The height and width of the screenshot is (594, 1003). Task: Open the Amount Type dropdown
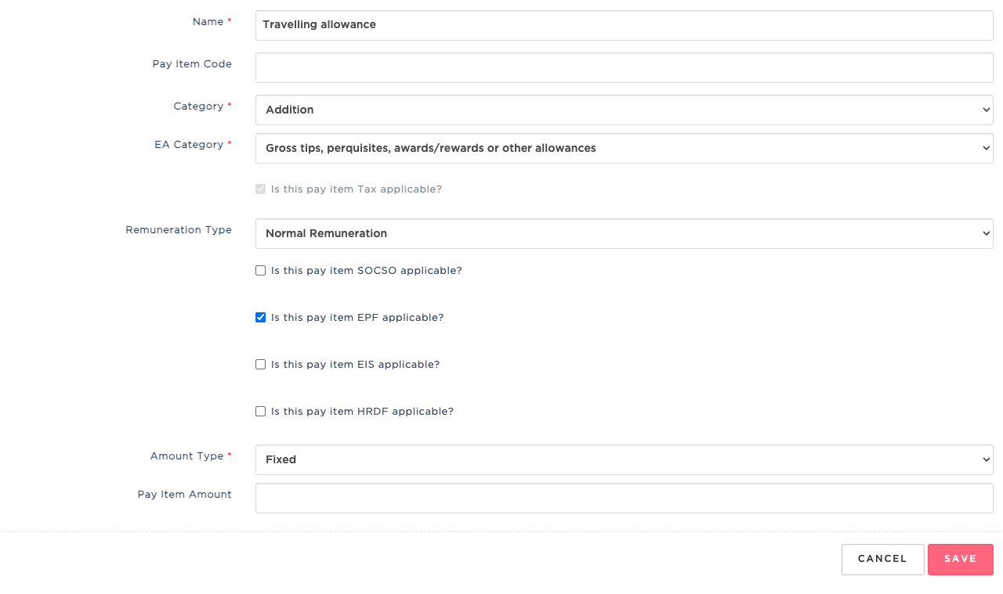point(624,459)
